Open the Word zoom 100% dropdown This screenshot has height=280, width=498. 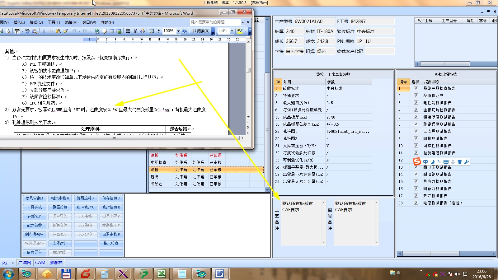tap(178, 31)
